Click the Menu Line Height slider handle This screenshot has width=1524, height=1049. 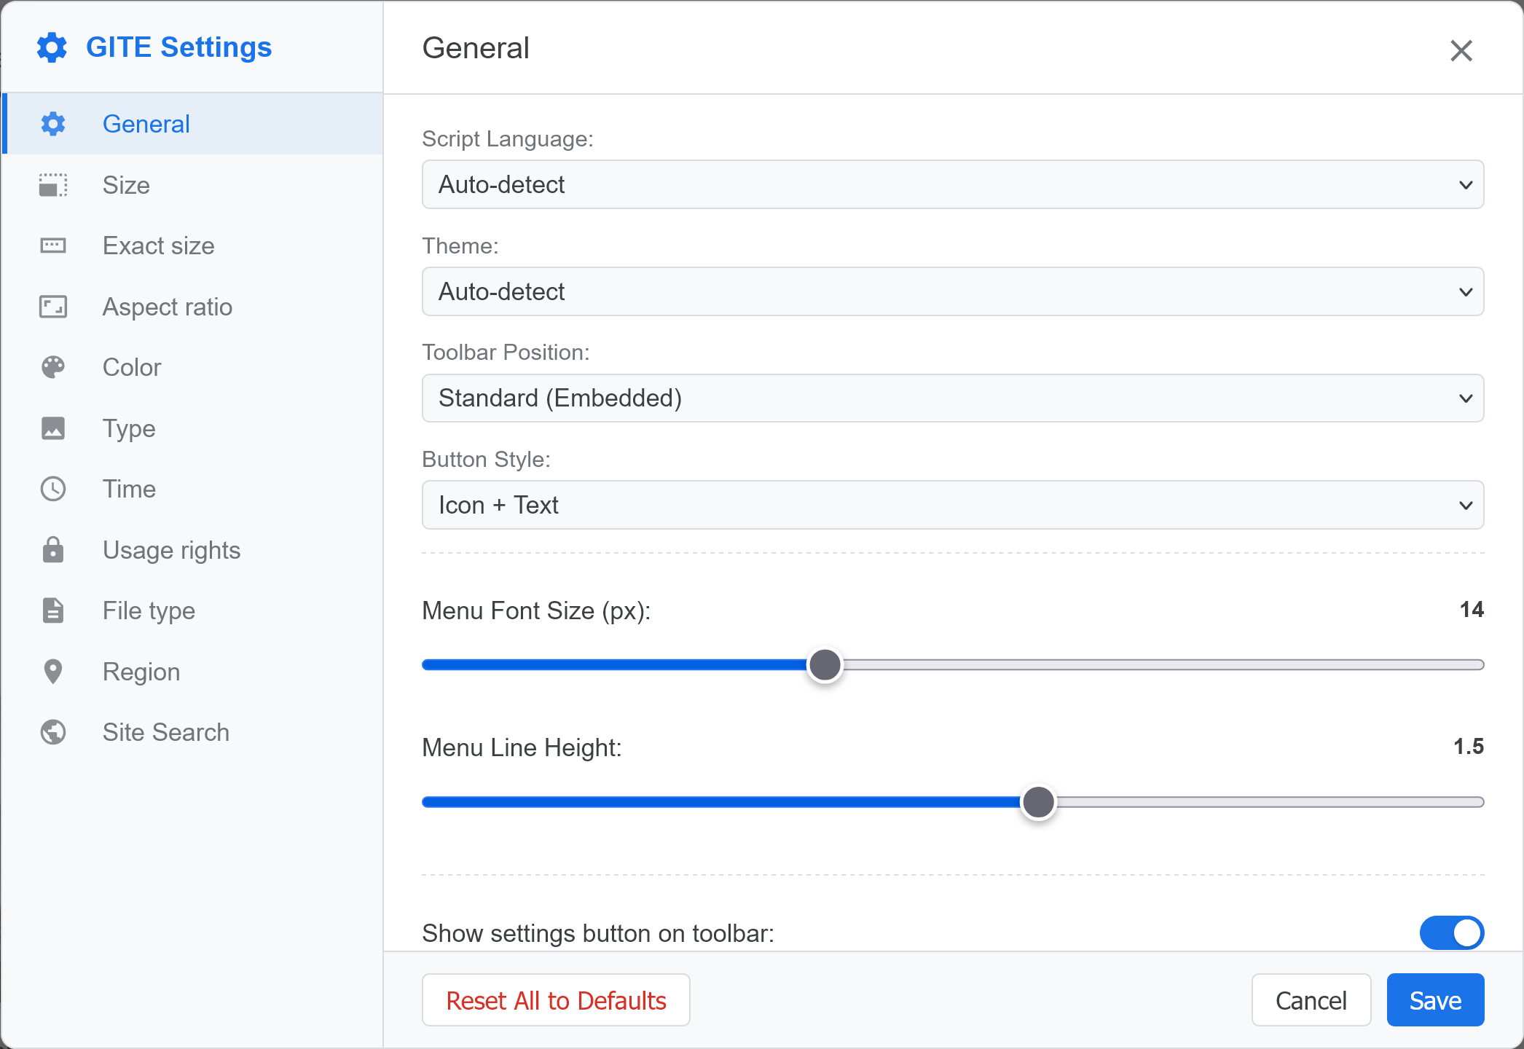click(x=1038, y=802)
